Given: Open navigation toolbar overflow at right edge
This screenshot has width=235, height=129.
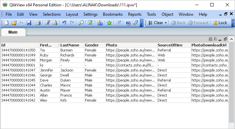Looking at the screenshot, I should [233, 23].
